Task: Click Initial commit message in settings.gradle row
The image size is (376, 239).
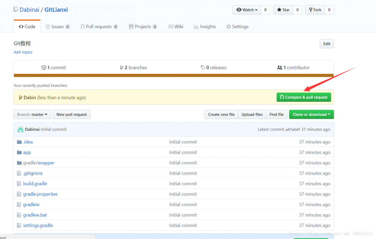Action: click(x=183, y=226)
